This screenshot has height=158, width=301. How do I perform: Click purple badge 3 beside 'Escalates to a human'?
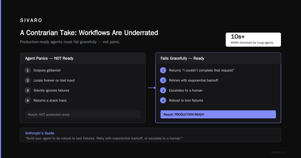(163, 91)
